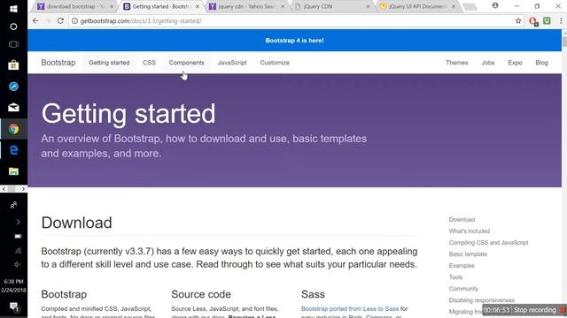The height and width of the screenshot is (318, 567).
Task: Select Google Chrome taskbar icon
Action: pos(13,129)
